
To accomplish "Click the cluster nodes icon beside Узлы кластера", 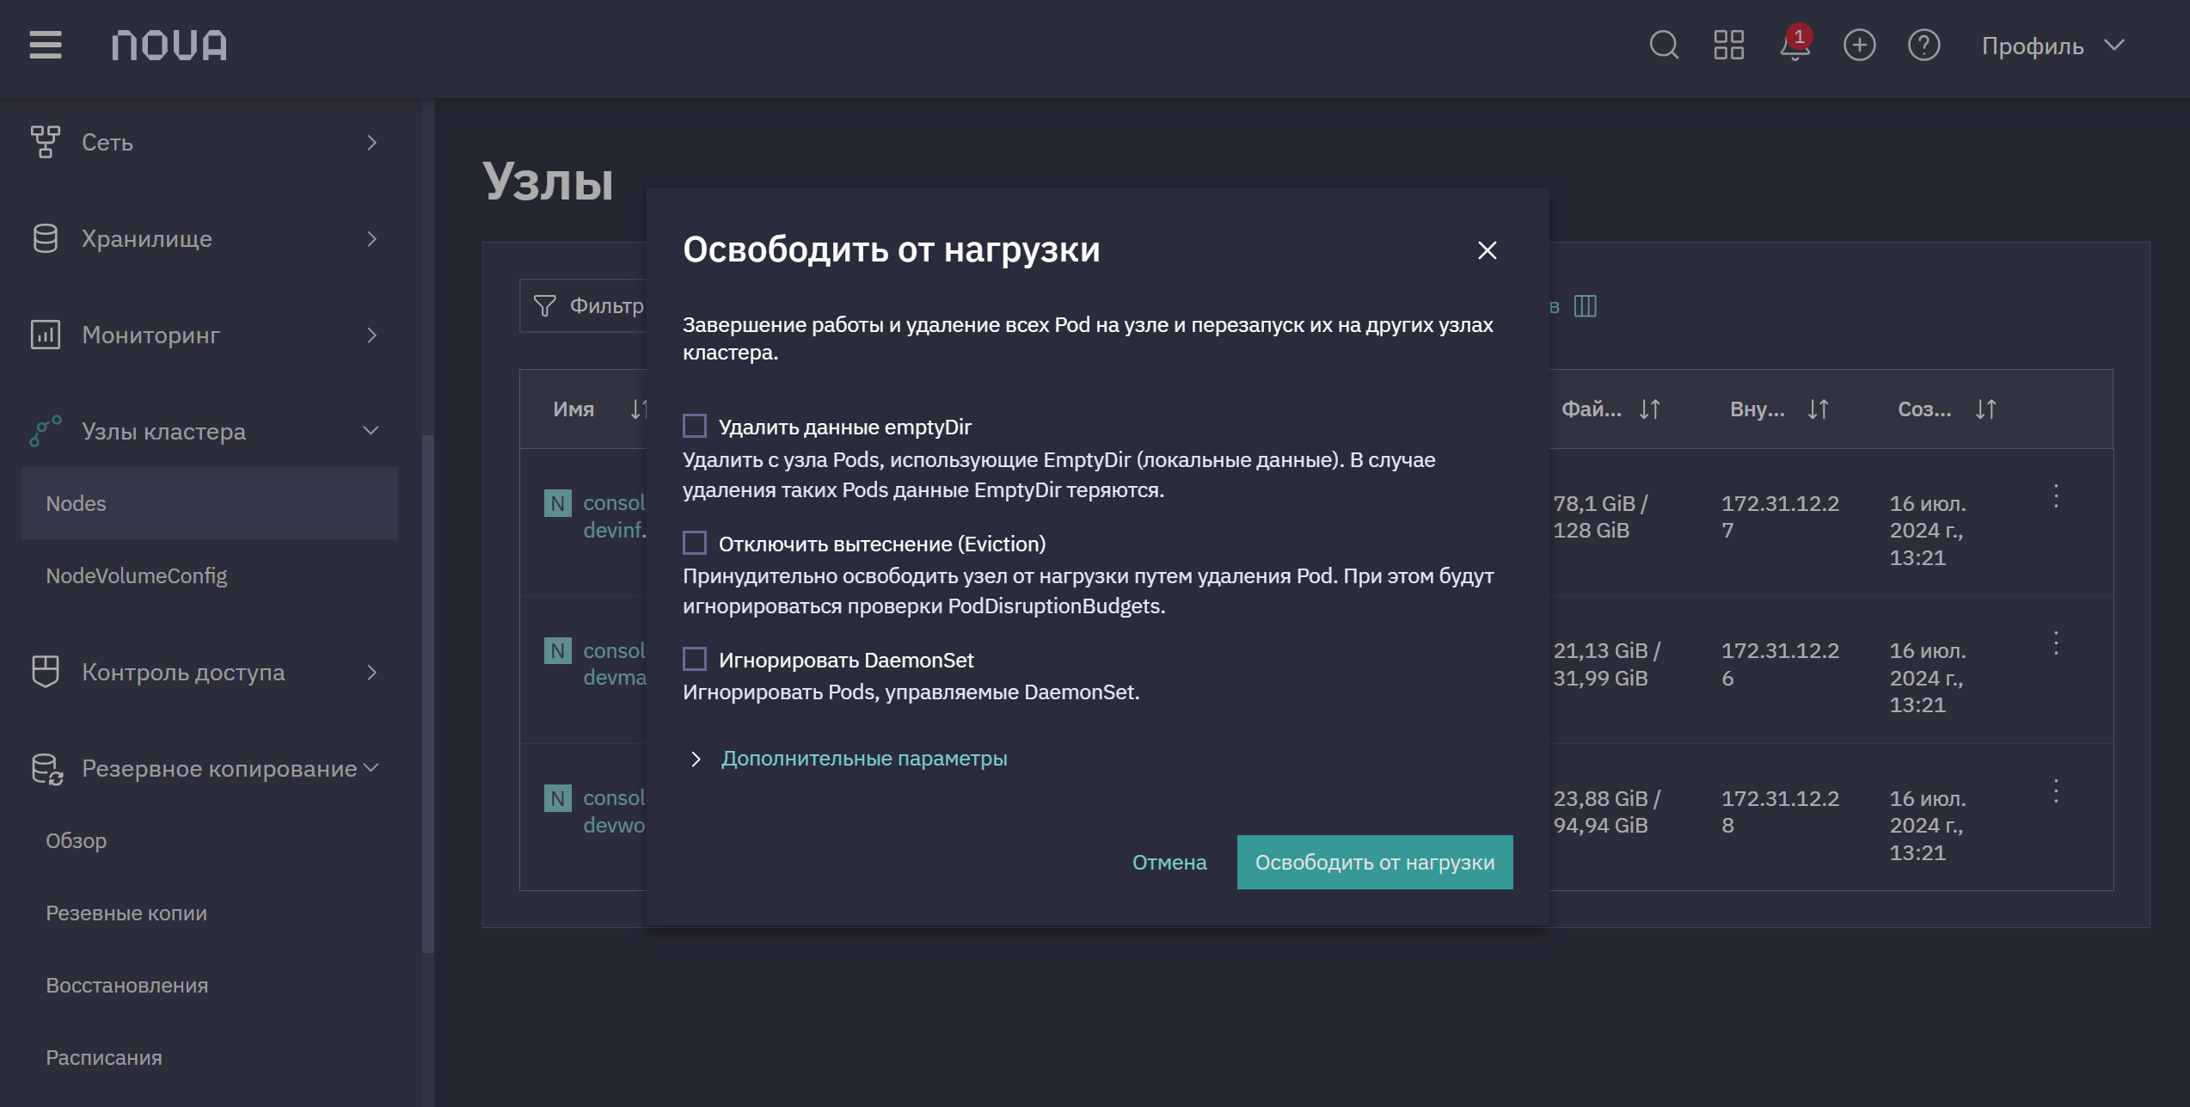I will coord(46,431).
